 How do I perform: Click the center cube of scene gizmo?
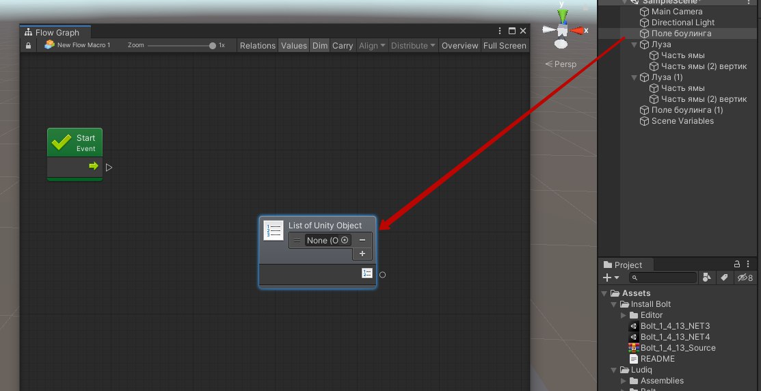562,31
